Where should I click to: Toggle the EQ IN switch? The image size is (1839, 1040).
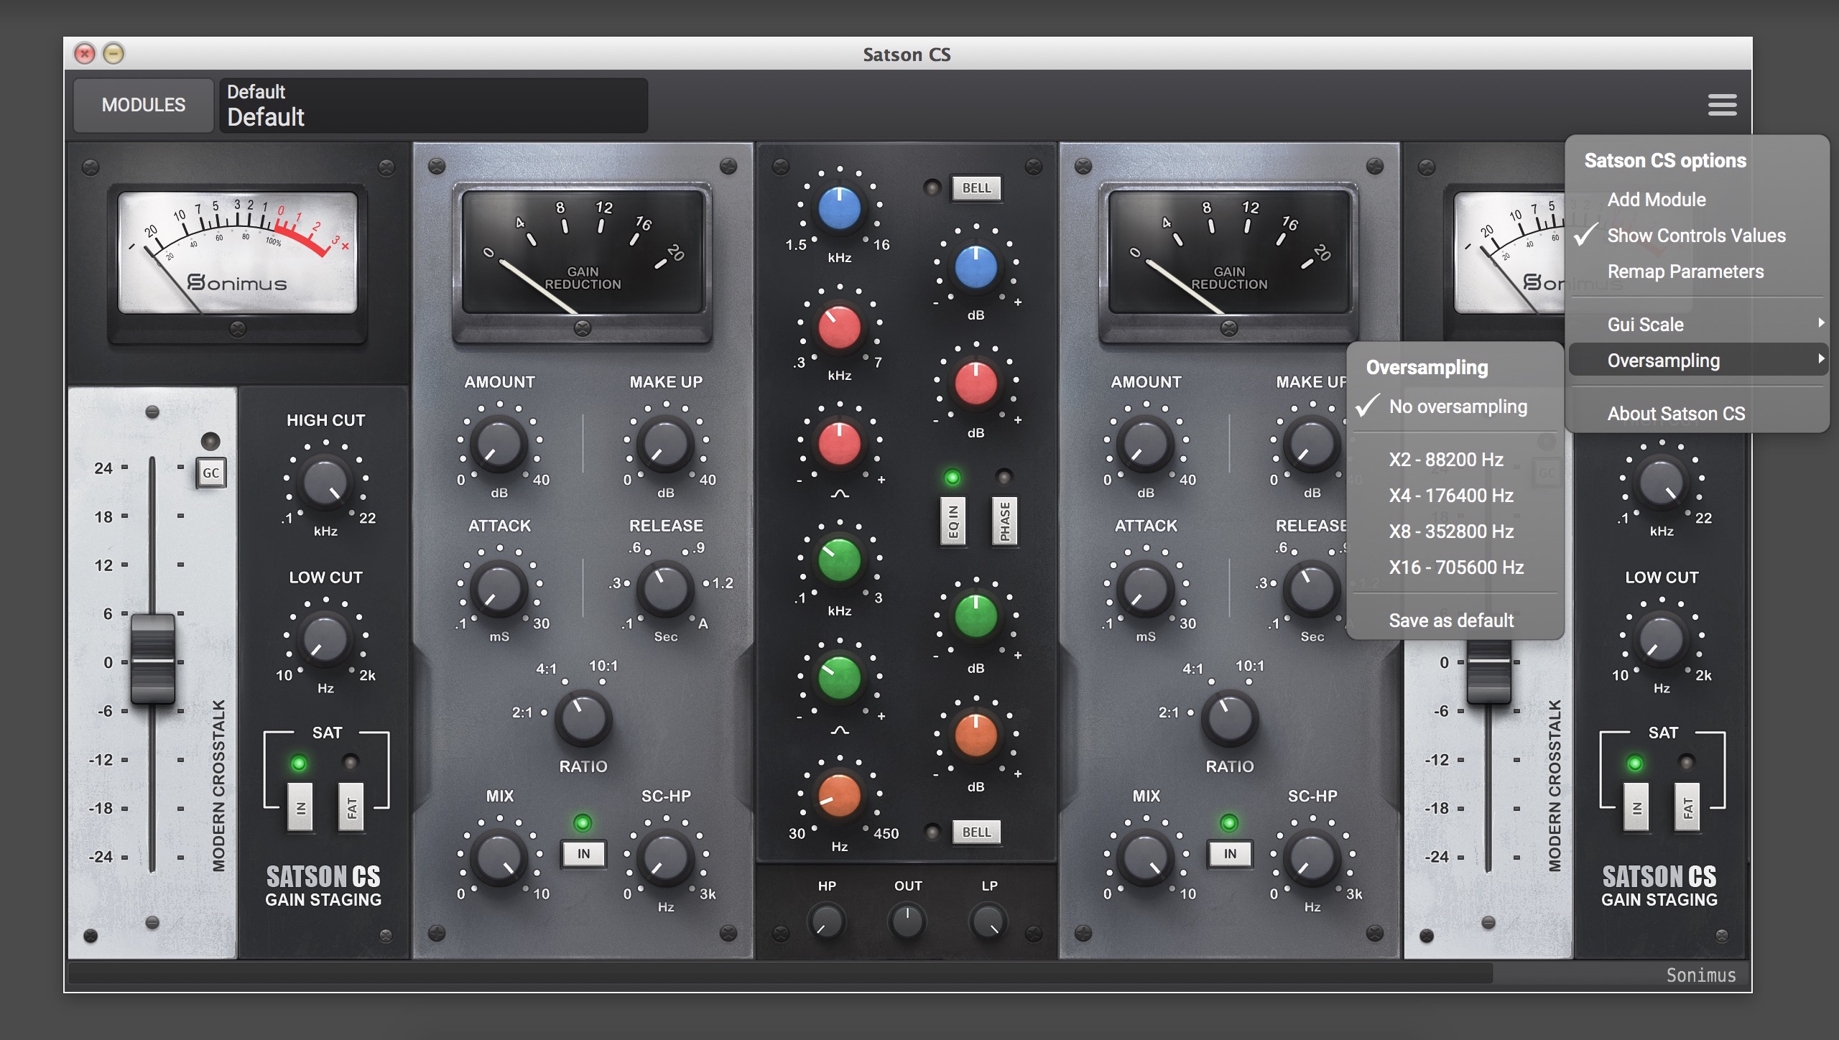click(x=953, y=521)
